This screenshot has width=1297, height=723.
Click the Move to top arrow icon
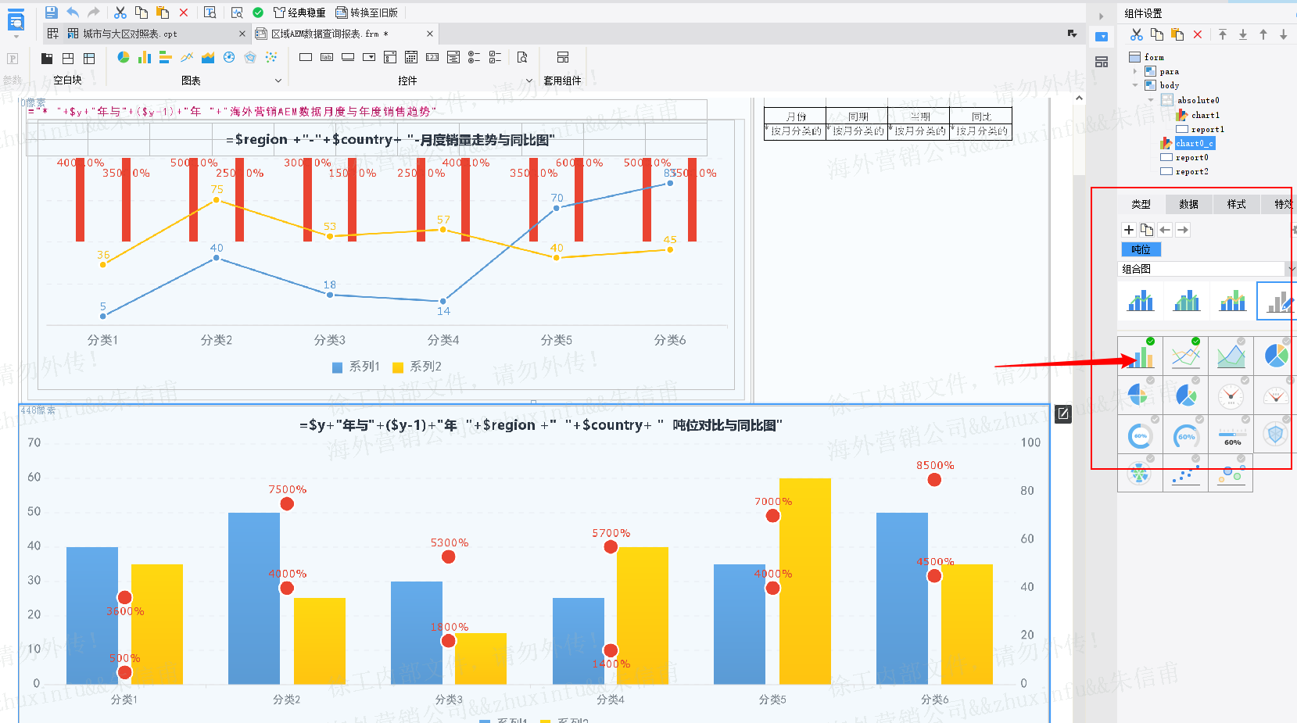(x=1223, y=34)
